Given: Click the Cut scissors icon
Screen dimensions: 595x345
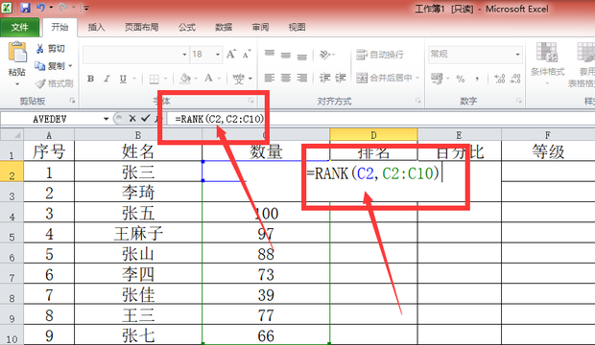Looking at the screenshot, I should (x=40, y=49).
